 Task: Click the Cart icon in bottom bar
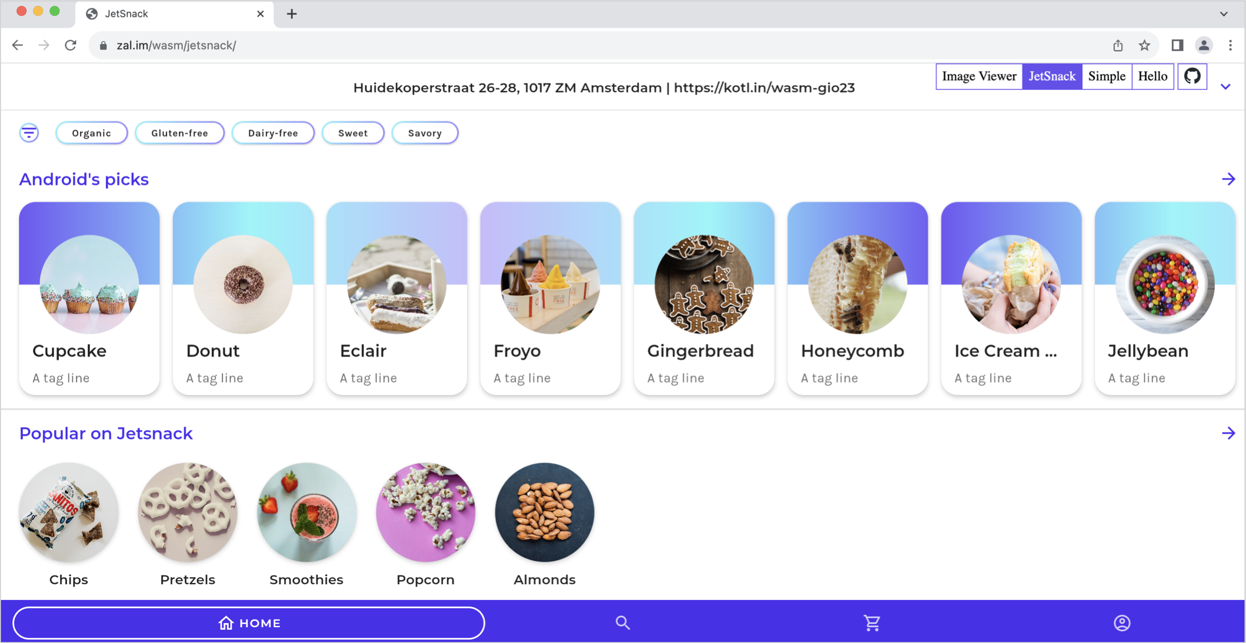(x=871, y=622)
